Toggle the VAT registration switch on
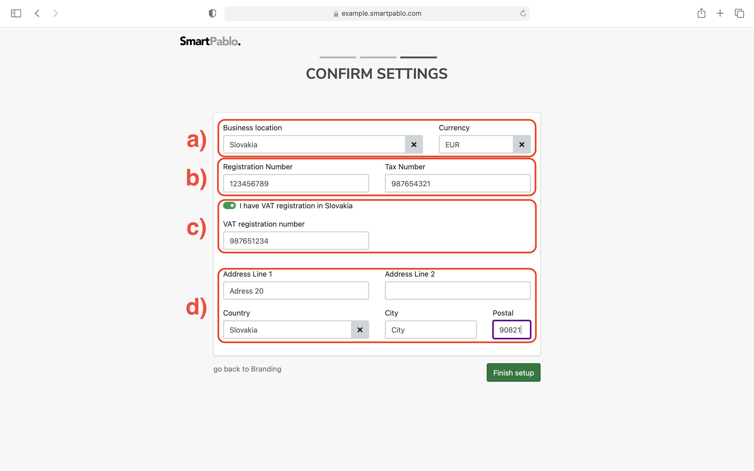This screenshot has height=471, width=754. tap(229, 205)
